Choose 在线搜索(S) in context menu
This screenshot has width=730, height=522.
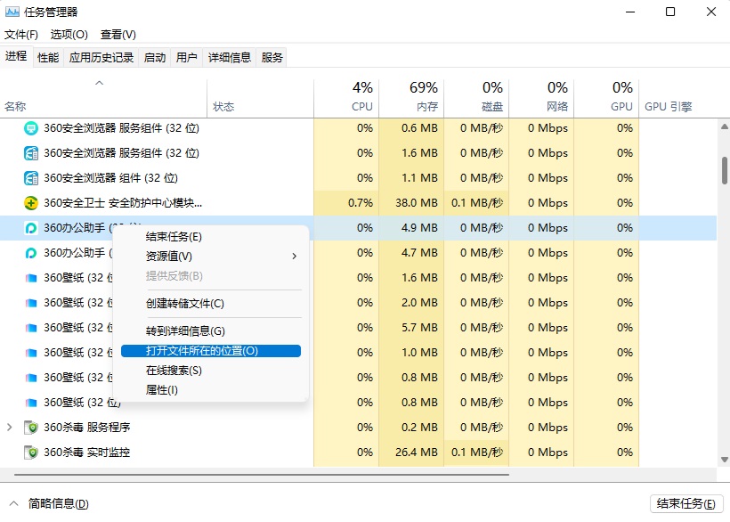(211, 371)
